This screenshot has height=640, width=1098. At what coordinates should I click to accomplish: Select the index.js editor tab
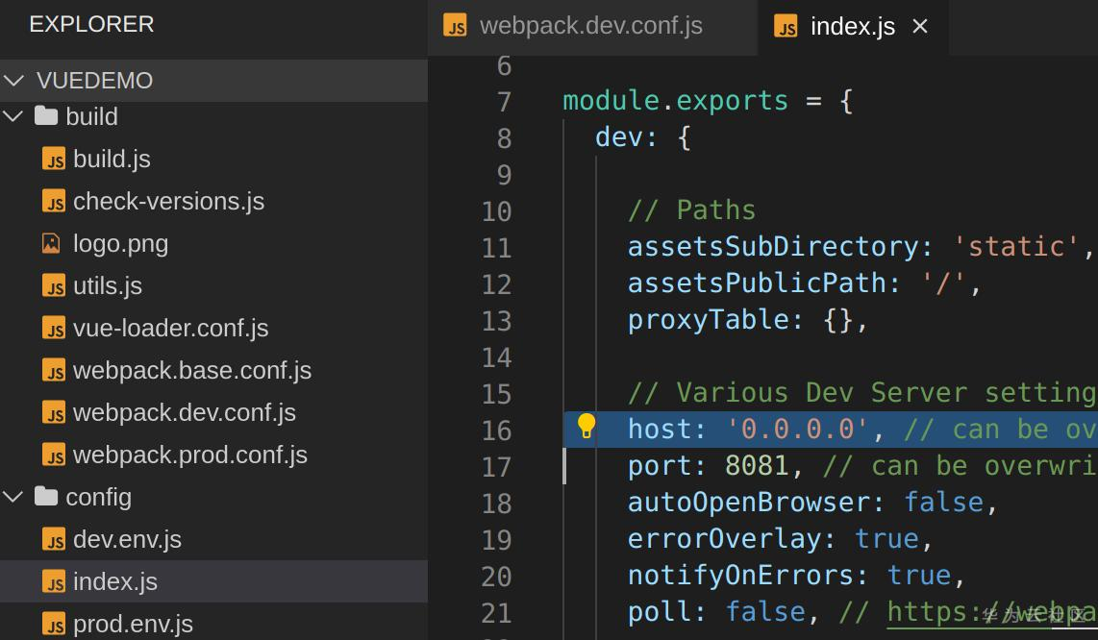point(853,26)
